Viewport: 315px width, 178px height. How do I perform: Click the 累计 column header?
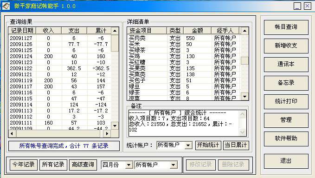[x=99, y=31]
